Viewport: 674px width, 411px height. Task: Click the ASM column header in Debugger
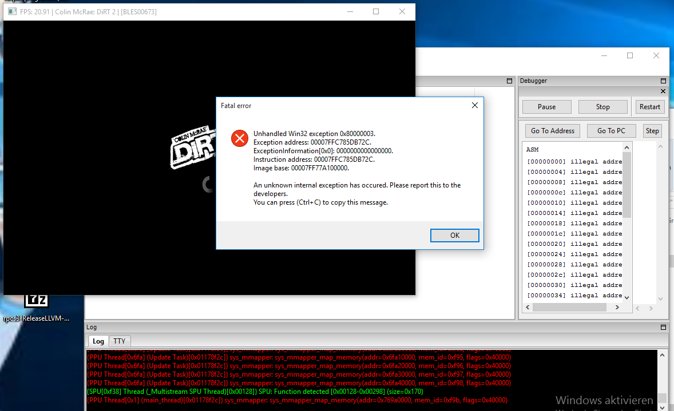[533, 149]
